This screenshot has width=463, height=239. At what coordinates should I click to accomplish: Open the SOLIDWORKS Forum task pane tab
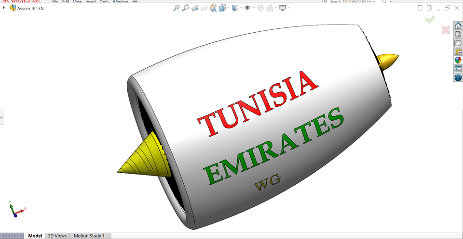click(458, 77)
